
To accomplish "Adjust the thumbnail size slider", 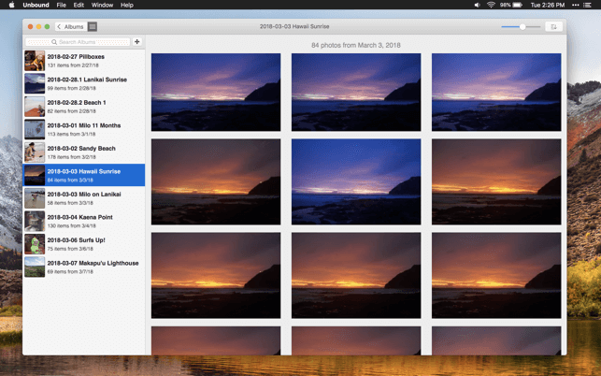I will coord(522,27).
